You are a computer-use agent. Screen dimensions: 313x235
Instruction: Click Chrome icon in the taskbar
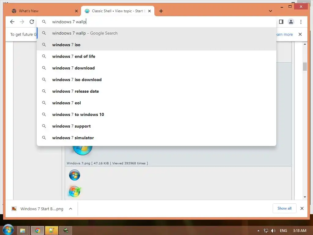[37, 231]
